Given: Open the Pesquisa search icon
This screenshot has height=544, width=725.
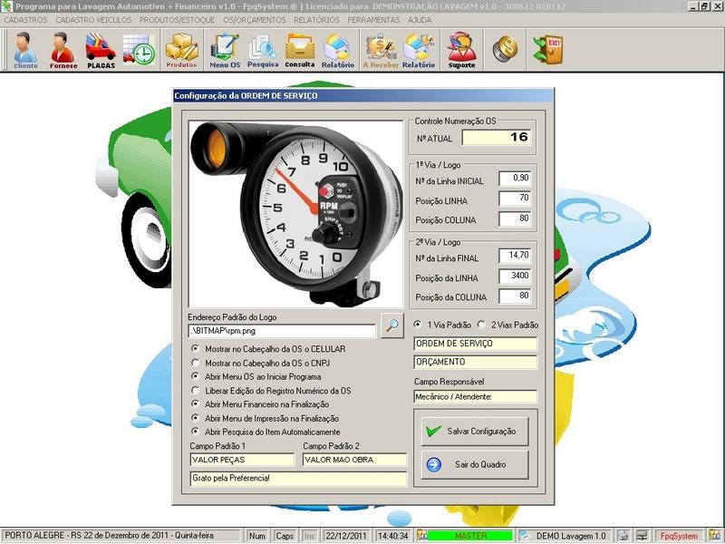Looking at the screenshot, I should point(263,50).
